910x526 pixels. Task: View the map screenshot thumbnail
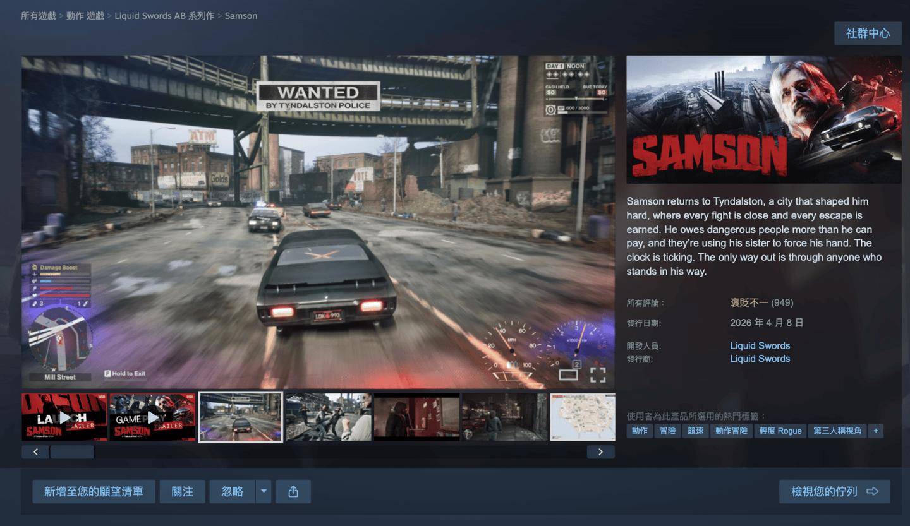pos(582,417)
